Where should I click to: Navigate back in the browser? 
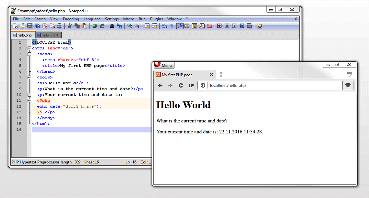pos(160,85)
